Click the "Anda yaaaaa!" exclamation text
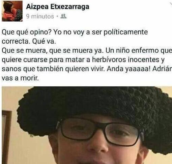 128,69
